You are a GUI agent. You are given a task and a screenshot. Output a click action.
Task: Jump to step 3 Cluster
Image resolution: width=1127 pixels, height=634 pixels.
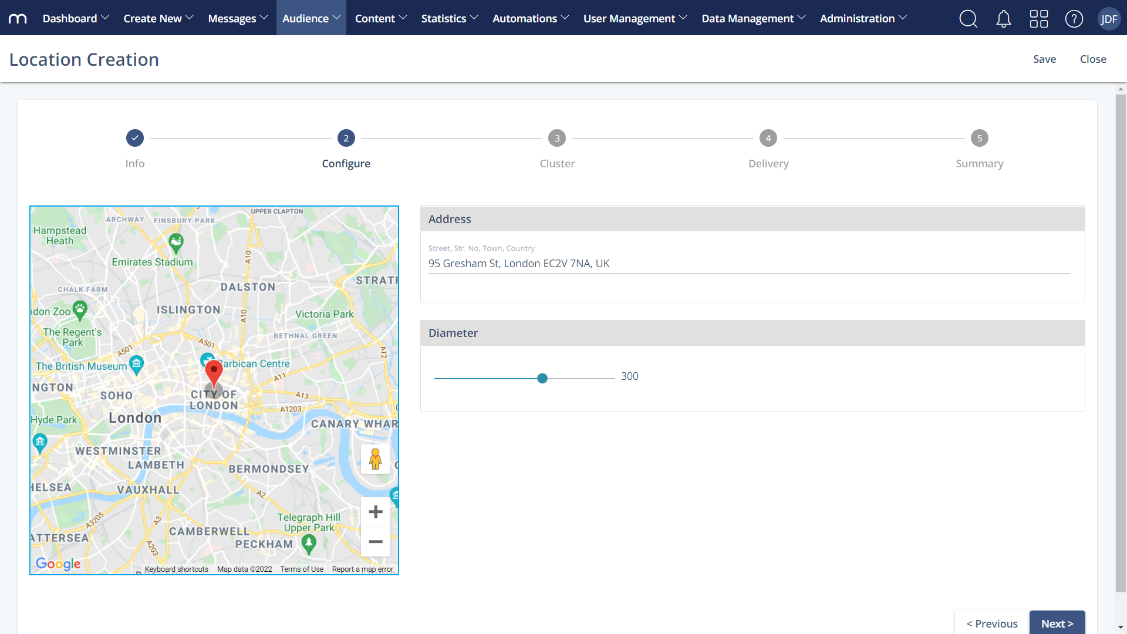(557, 138)
